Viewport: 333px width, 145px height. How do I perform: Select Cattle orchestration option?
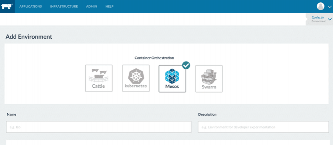pos(99,78)
